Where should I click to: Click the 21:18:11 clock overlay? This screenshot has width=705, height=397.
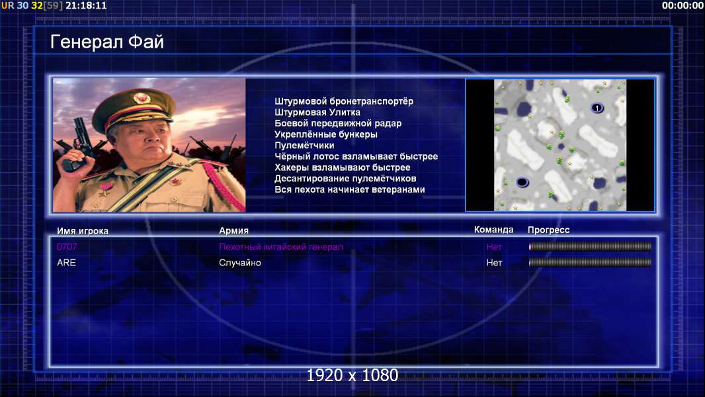coord(87,5)
